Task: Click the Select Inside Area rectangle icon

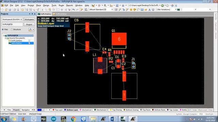Action: click(58, 10)
